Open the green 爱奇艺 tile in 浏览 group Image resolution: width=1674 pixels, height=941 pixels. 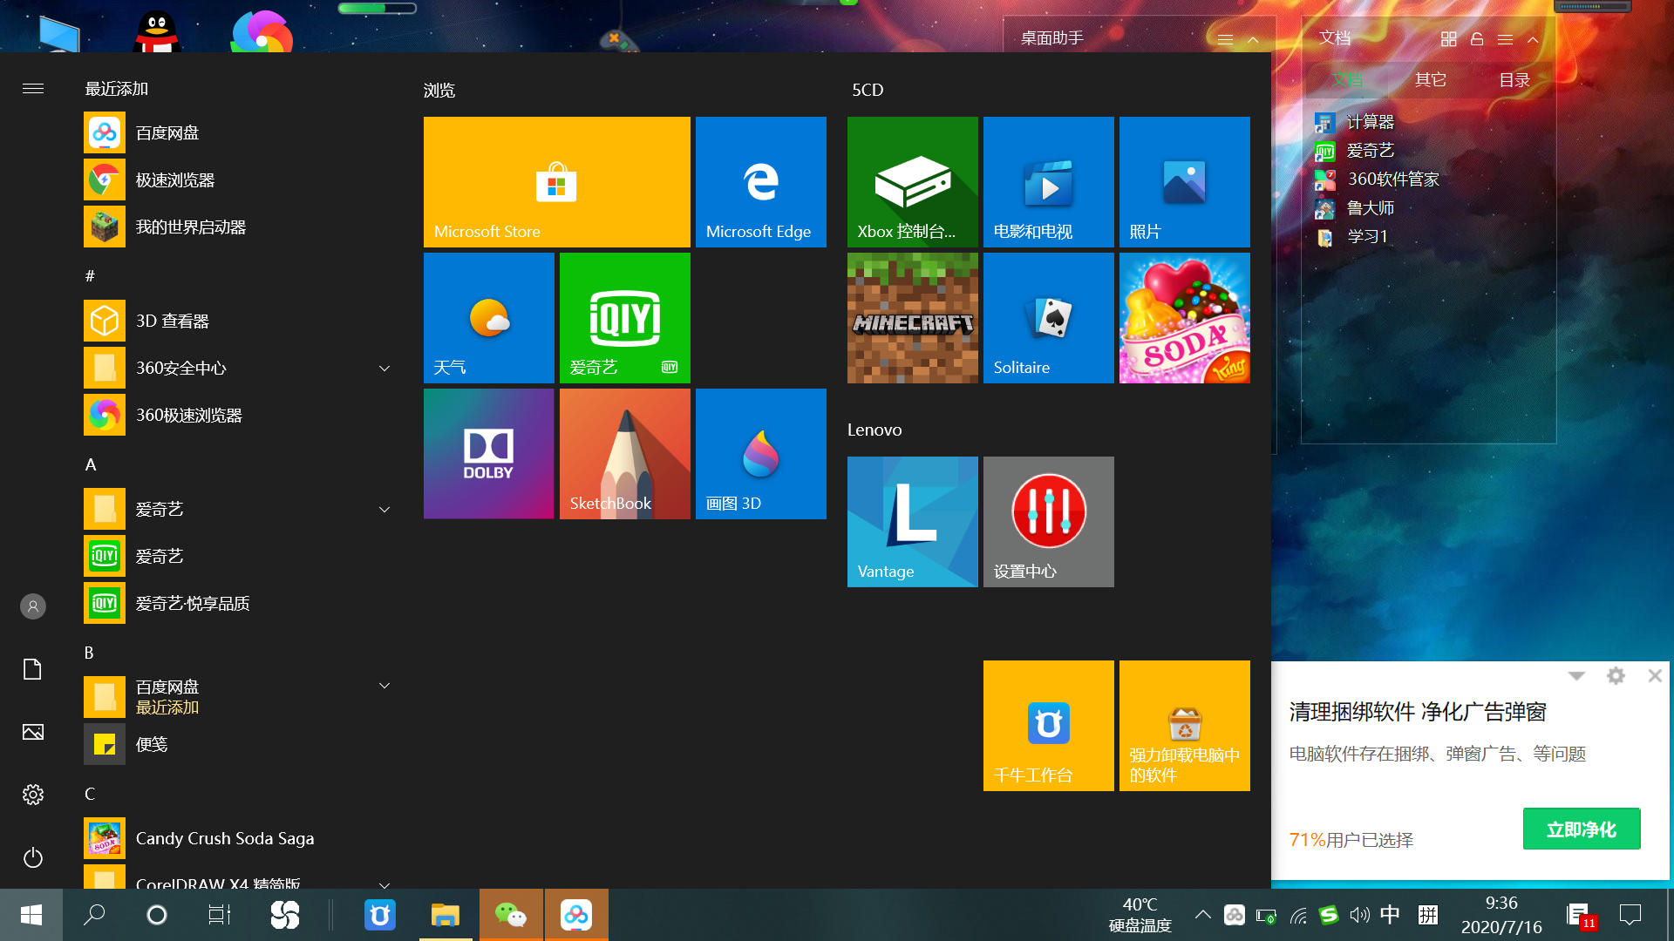coord(624,318)
